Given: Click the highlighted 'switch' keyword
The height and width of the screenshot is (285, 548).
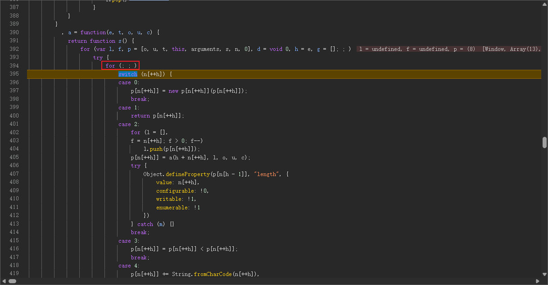Looking at the screenshot, I should (x=128, y=74).
